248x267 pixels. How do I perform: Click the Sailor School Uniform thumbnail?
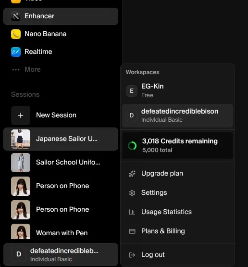[x=21, y=163]
